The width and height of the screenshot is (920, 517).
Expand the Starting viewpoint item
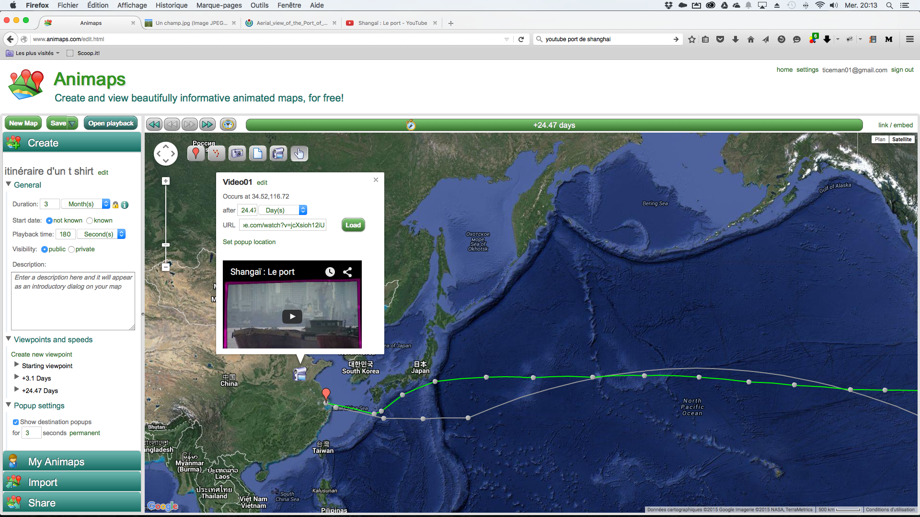[x=17, y=365]
